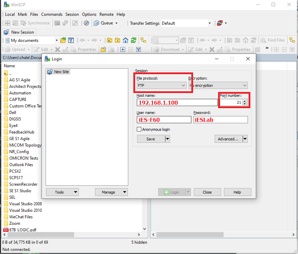298x254 pixels.
Task: Open the Commands menu
Action: [52, 14]
